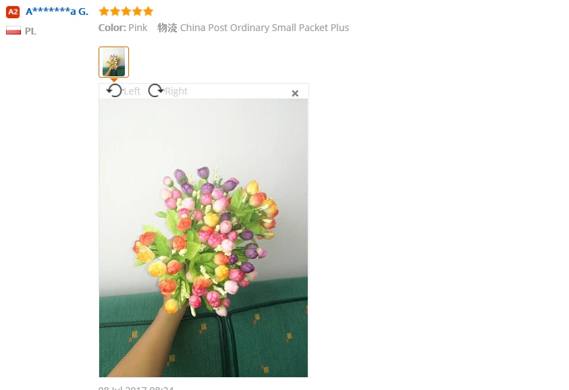Click the Right rotation label
Image resolution: width=569 pixels, height=390 pixels.
pyautogui.click(x=176, y=91)
